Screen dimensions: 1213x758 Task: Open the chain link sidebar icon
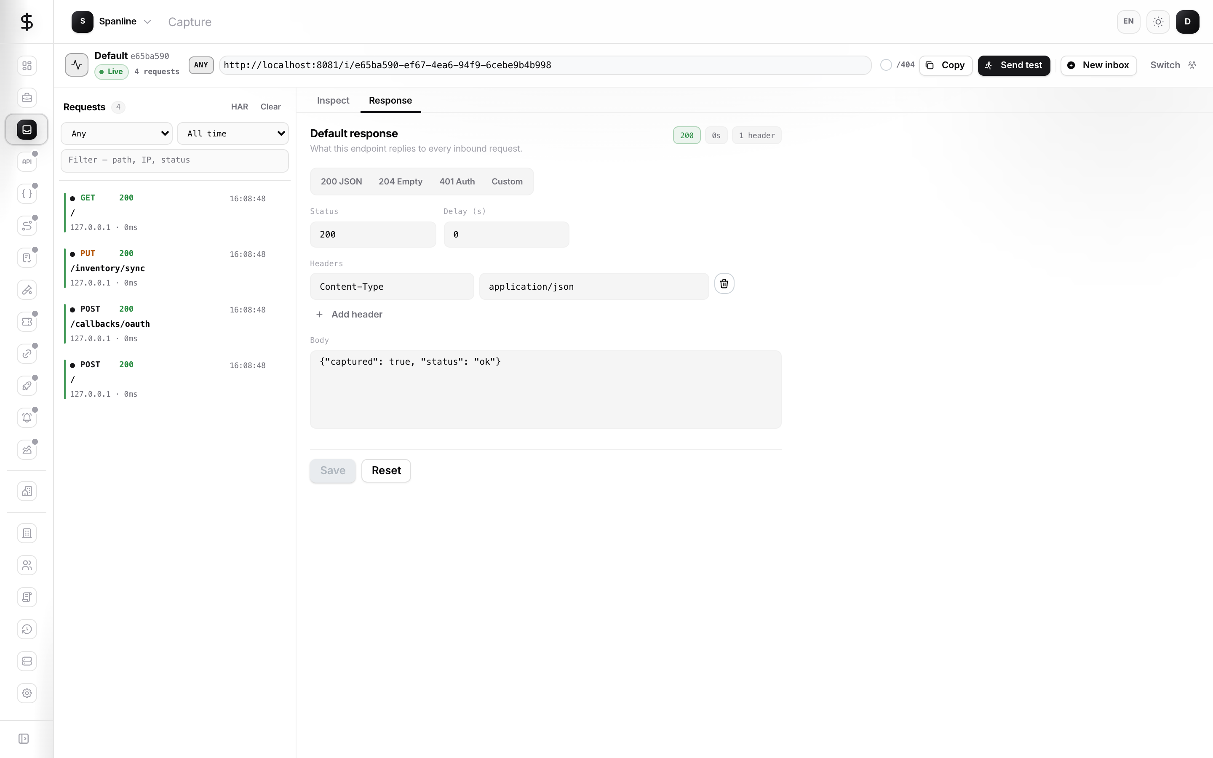(27, 353)
